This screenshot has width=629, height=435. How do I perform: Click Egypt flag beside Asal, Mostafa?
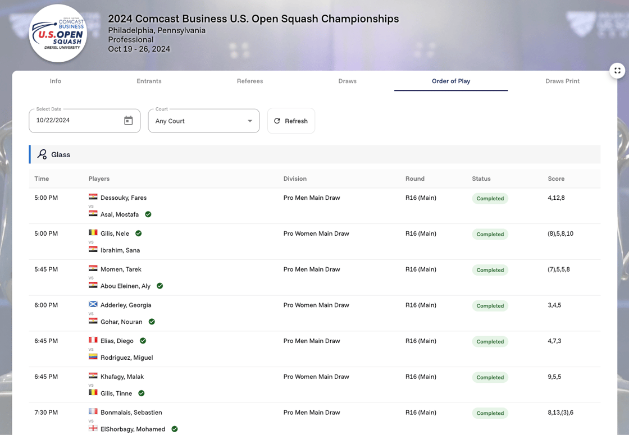(x=93, y=214)
